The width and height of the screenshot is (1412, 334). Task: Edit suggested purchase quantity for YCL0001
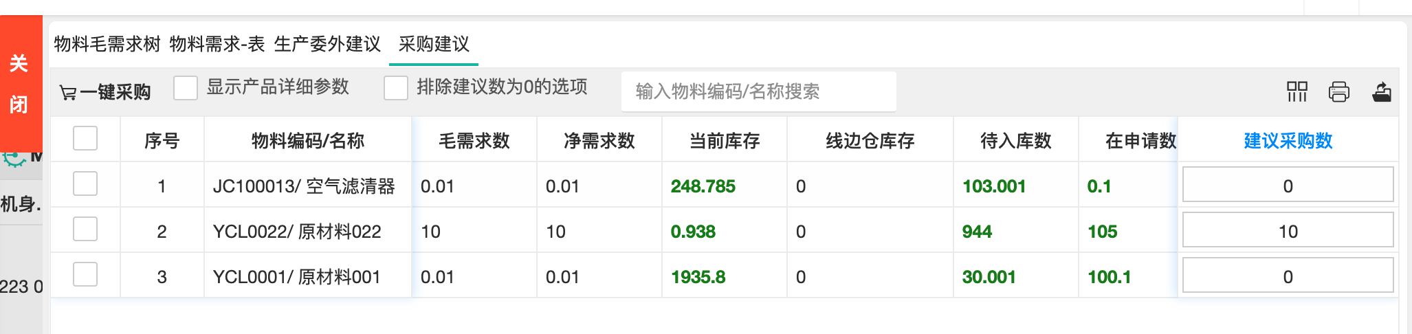(1288, 276)
